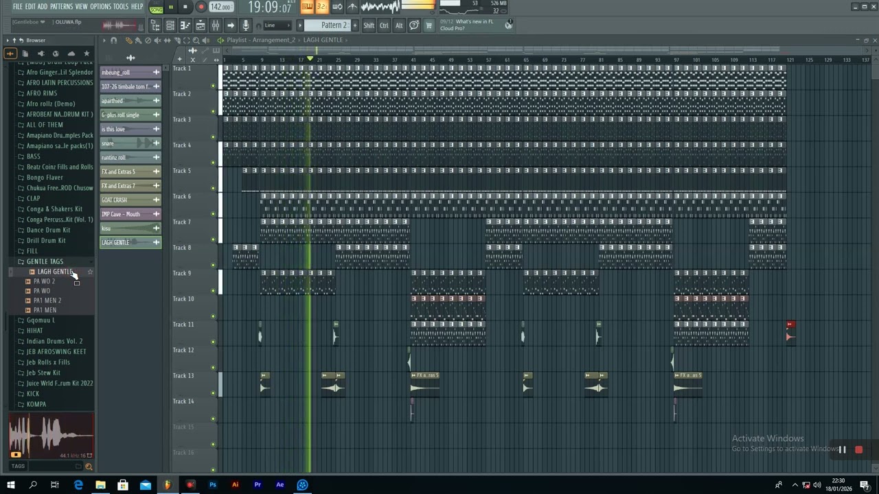Expand the KOMPA folder
Viewport: 879px width, 494px height.
(36, 404)
